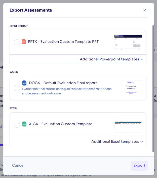
Task: Click the PPTX - Evaluation Custom Template PPT label
Action: point(63,42)
